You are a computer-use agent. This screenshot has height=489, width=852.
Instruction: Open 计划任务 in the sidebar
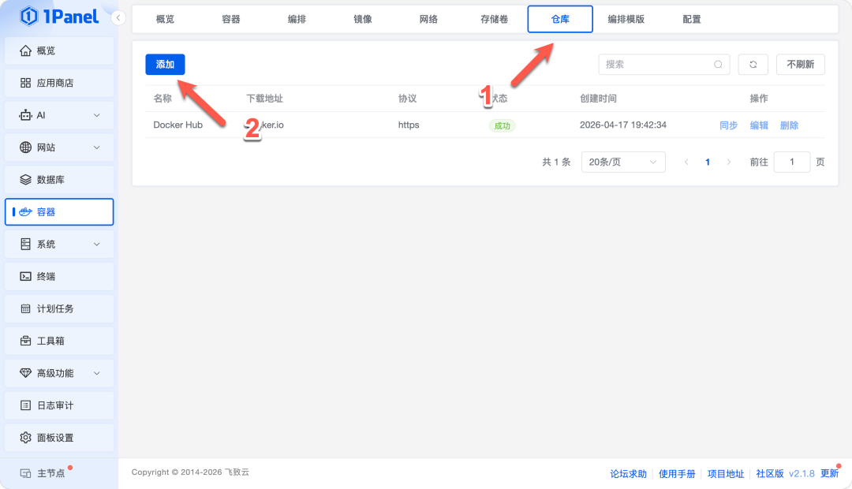pos(59,308)
